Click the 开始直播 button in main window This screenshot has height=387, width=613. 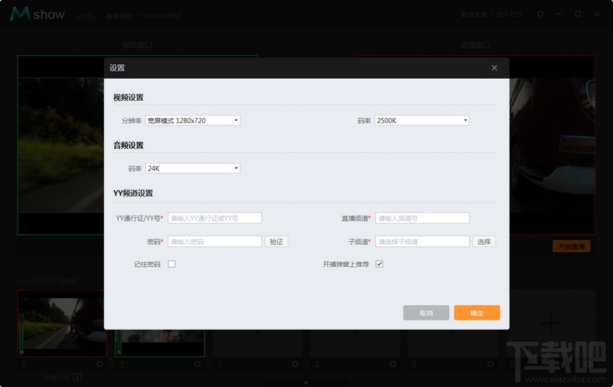coord(571,246)
